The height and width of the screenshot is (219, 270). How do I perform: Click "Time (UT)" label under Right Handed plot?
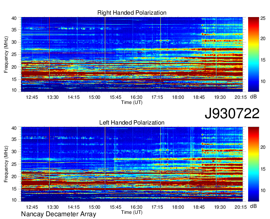132,102
